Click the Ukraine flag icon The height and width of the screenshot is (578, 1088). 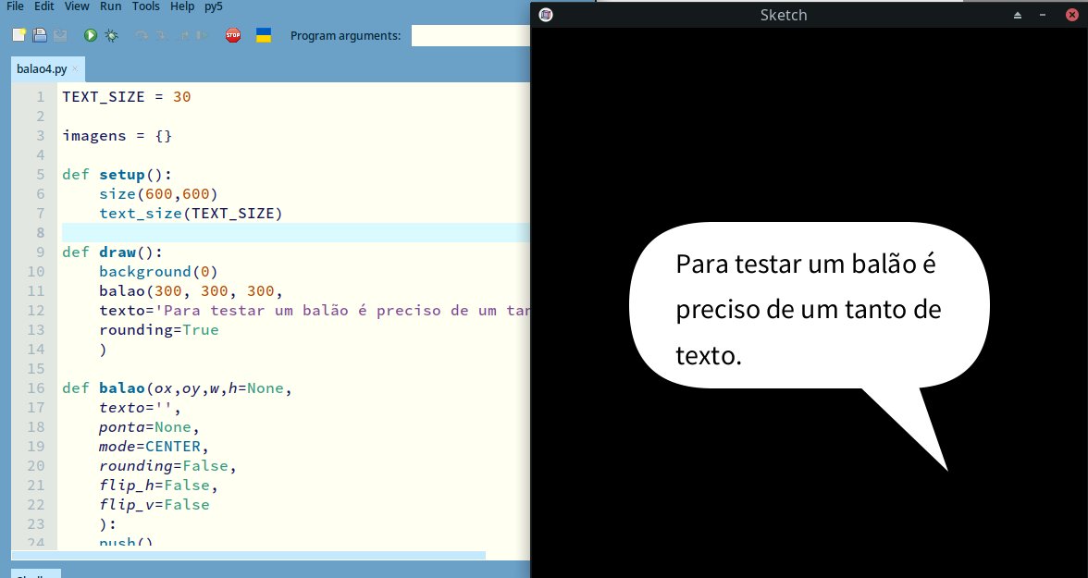[x=264, y=35]
